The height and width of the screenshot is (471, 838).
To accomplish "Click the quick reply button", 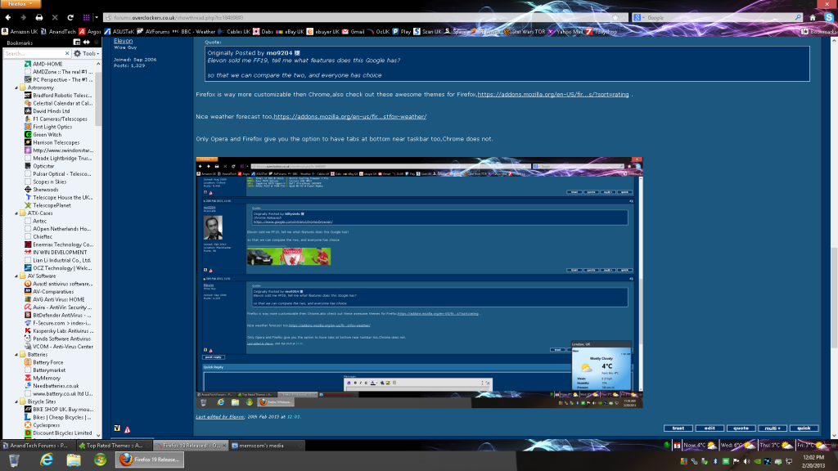I will (x=804, y=428).
